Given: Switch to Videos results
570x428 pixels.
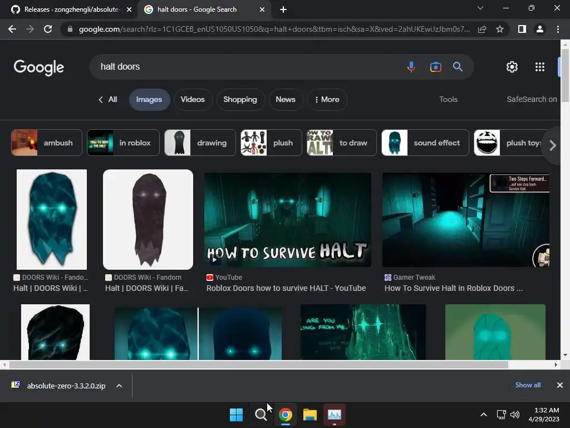Looking at the screenshot, I should (x=193, y=99).
